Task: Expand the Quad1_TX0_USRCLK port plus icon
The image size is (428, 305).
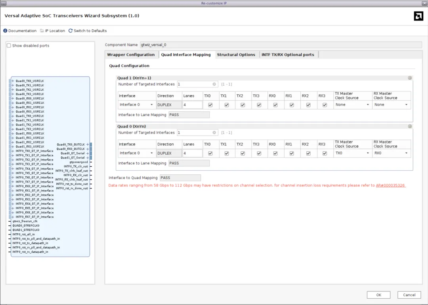Action: [x=13, y=116]
